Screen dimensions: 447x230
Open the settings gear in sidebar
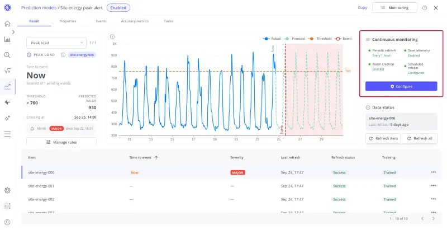coord(7,190)
